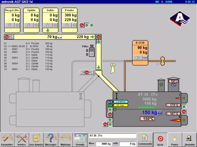Click the Arrêt stop button

point(160,139)
